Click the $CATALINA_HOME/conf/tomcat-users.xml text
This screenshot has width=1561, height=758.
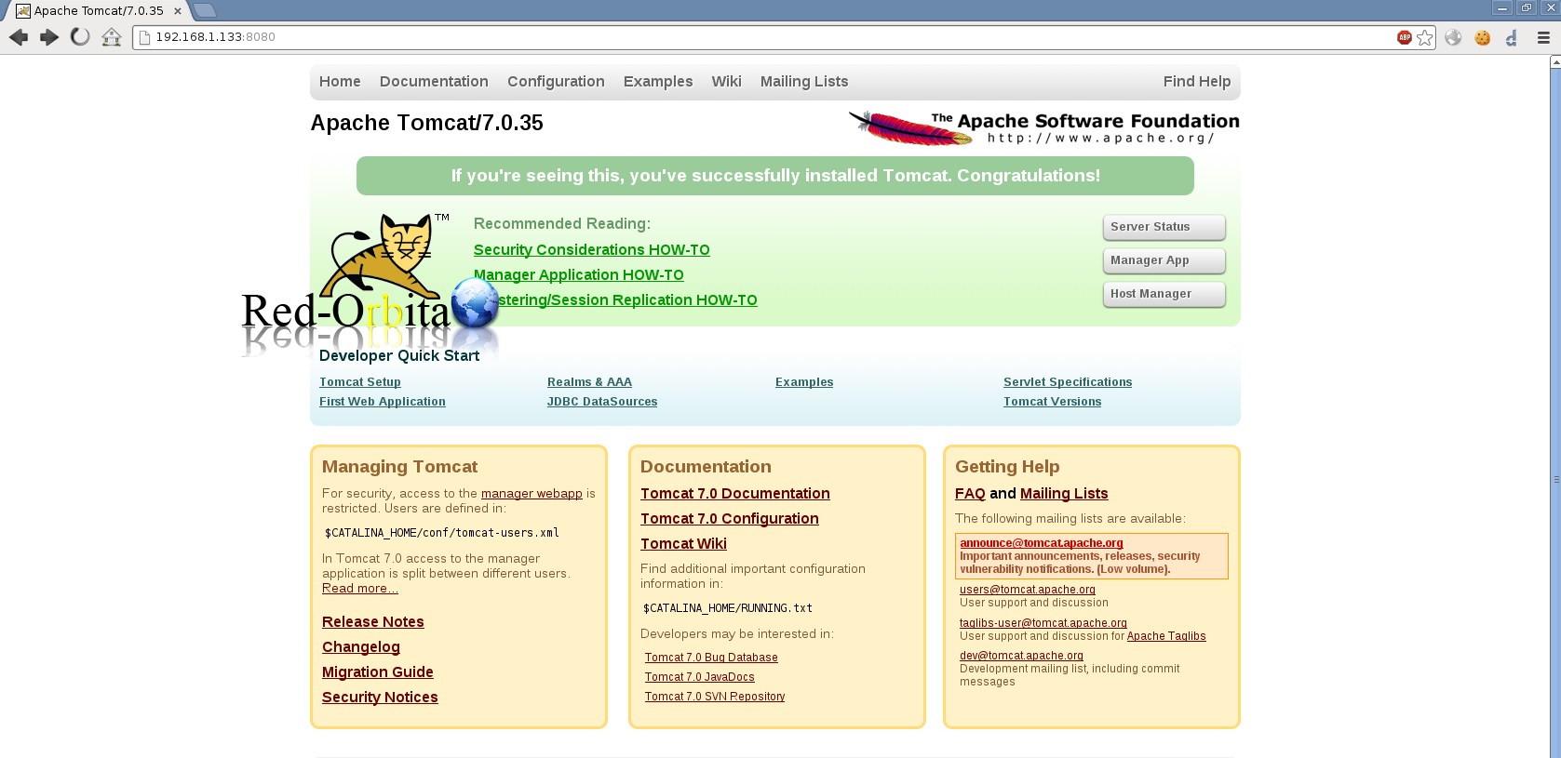[442, 533]
